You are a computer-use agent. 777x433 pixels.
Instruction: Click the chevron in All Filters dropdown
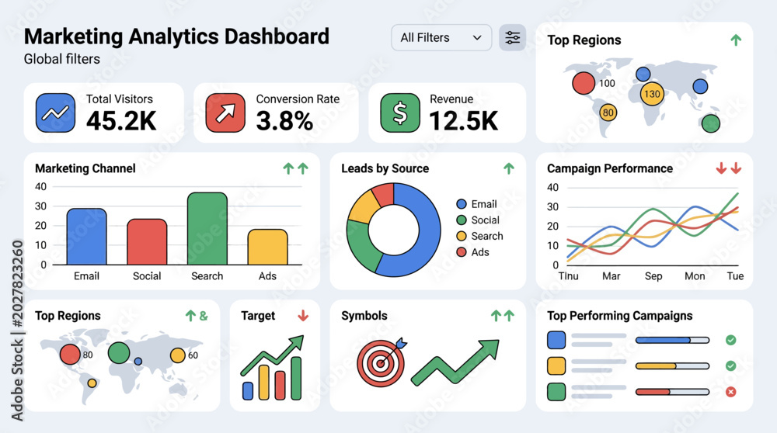coord(477,37)
